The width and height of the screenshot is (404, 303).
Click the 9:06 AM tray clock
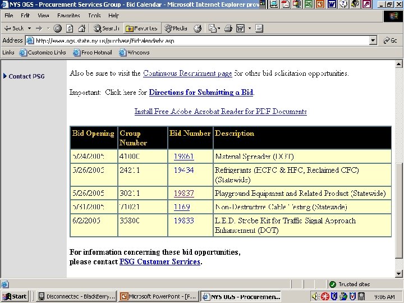pyautogui.click(x=384, y=297)
